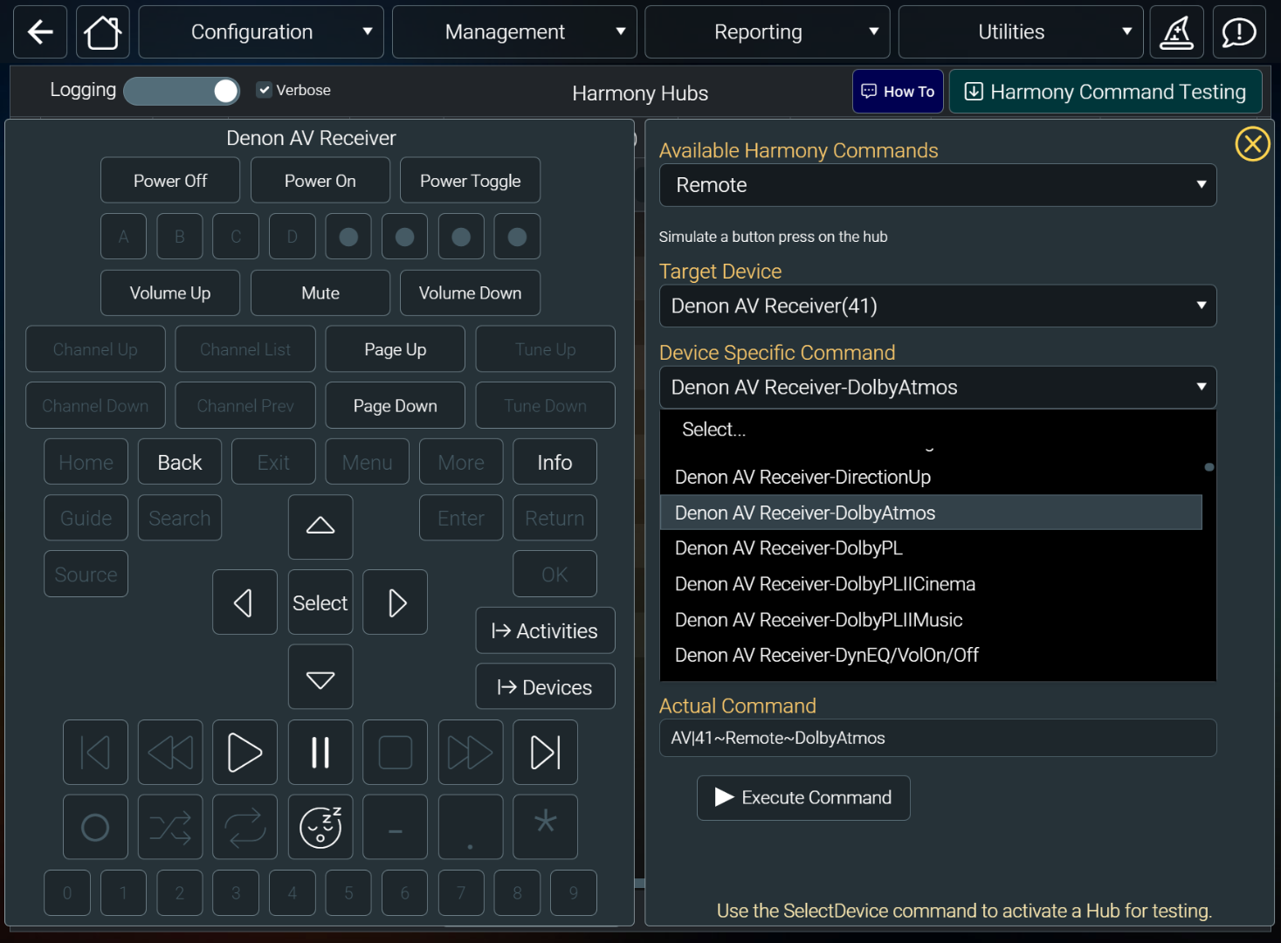
Task: Select Denon AV Receiver-DolbyAtmos list option
Action: coord(931,513)
